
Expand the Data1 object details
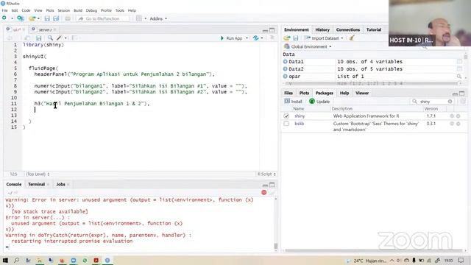pos(285,62)
